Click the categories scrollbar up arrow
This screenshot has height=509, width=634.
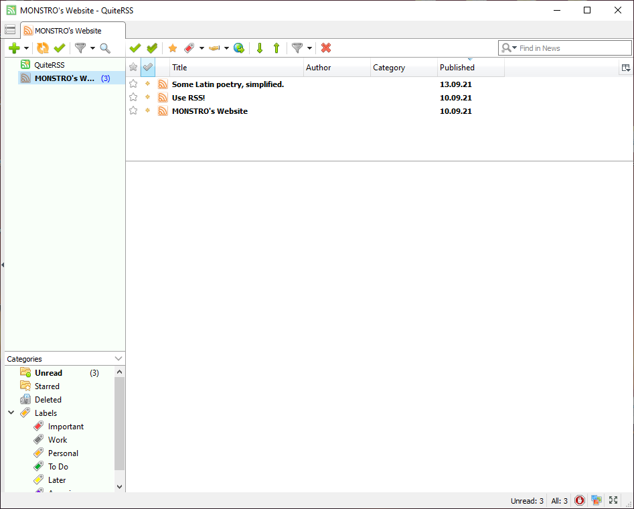[119, 372]
